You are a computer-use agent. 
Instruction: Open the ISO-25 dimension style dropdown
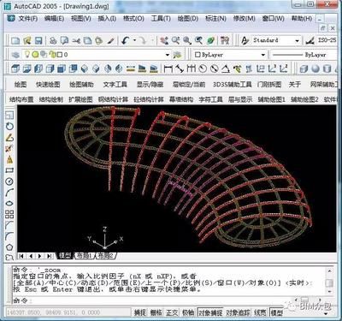click(x=327, y=40)
